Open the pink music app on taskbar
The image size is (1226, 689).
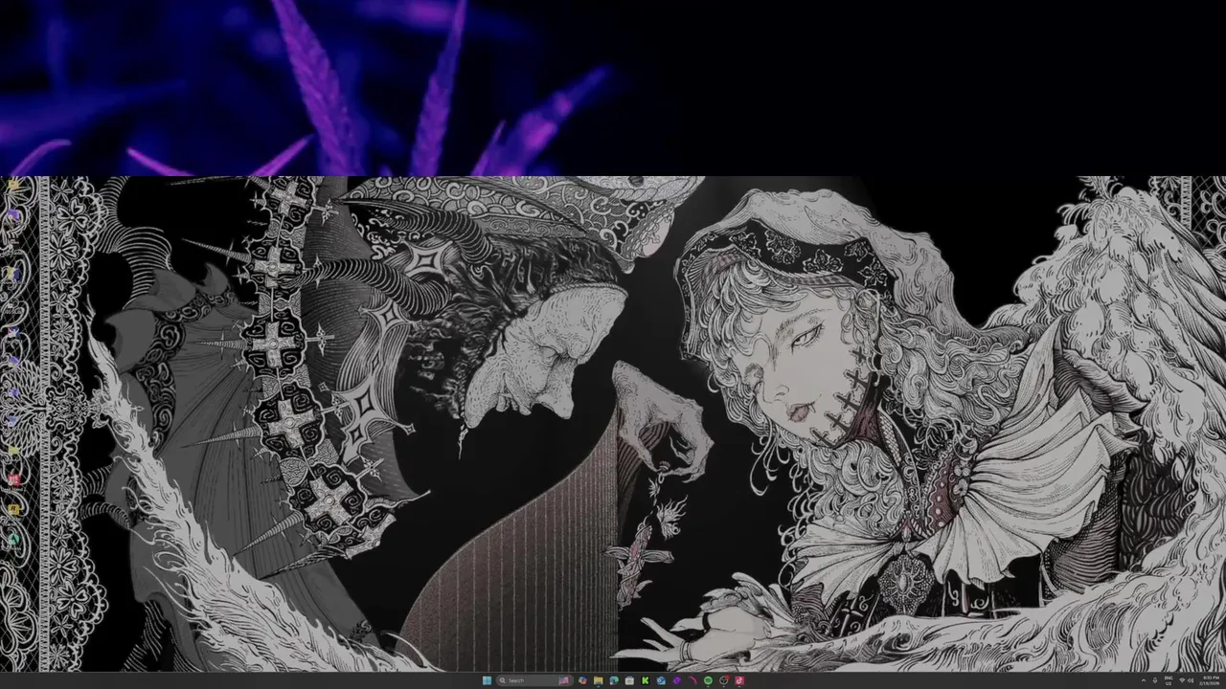click(x=739, y=680)
